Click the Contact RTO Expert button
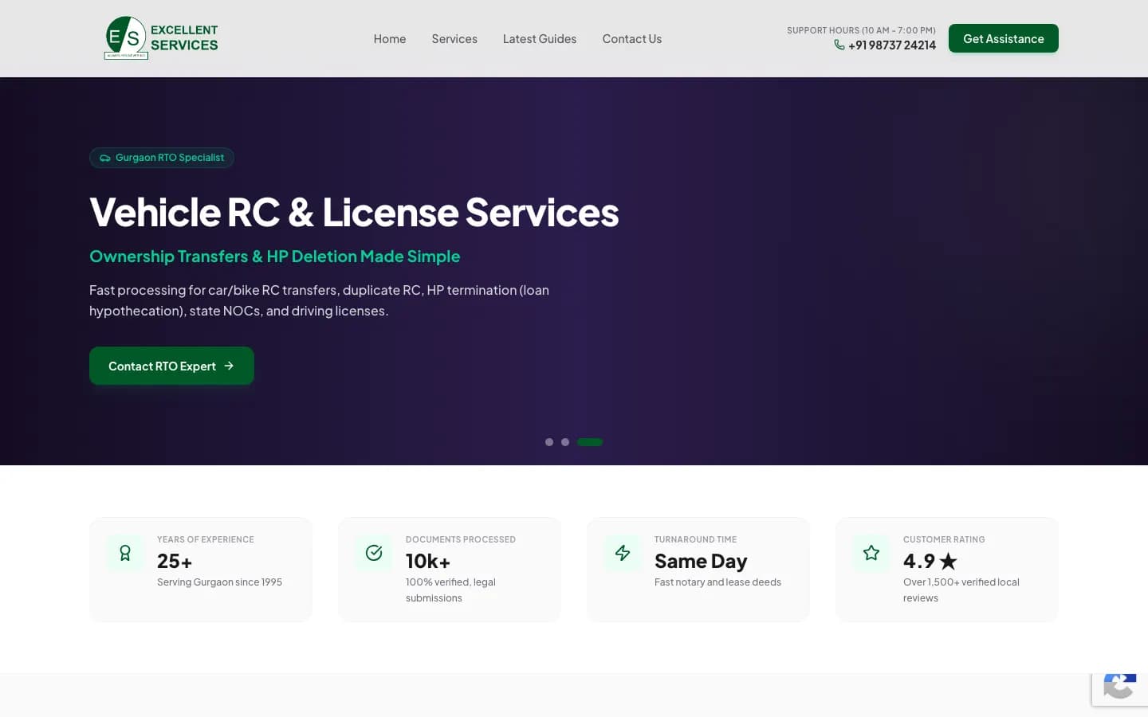 point(171,366)
